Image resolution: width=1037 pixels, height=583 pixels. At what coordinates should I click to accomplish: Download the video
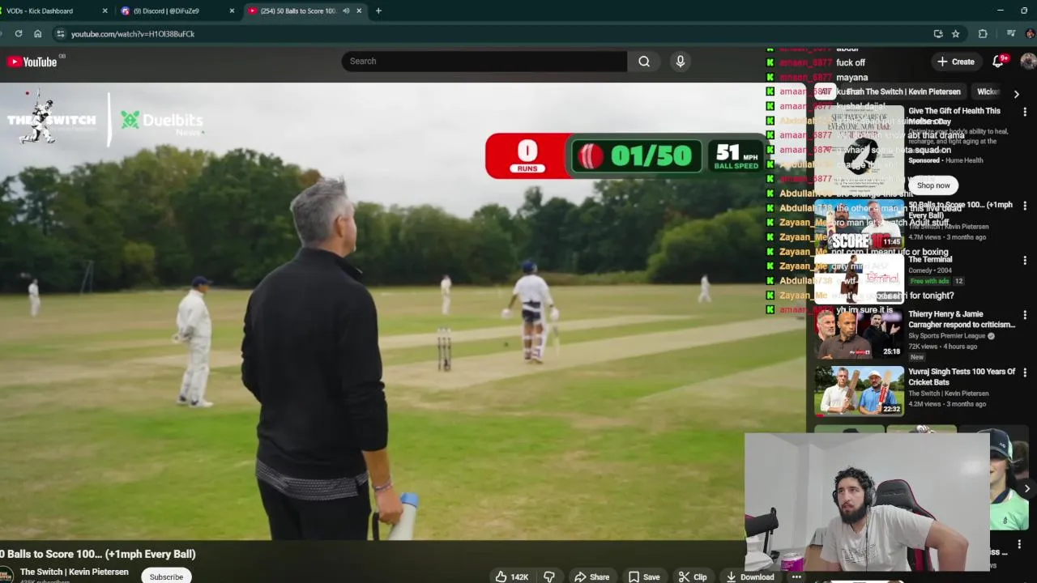pyautogui.click(x=750, y=577)
